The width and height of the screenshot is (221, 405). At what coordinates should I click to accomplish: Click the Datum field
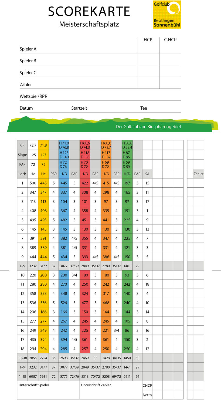click(45, 108)
